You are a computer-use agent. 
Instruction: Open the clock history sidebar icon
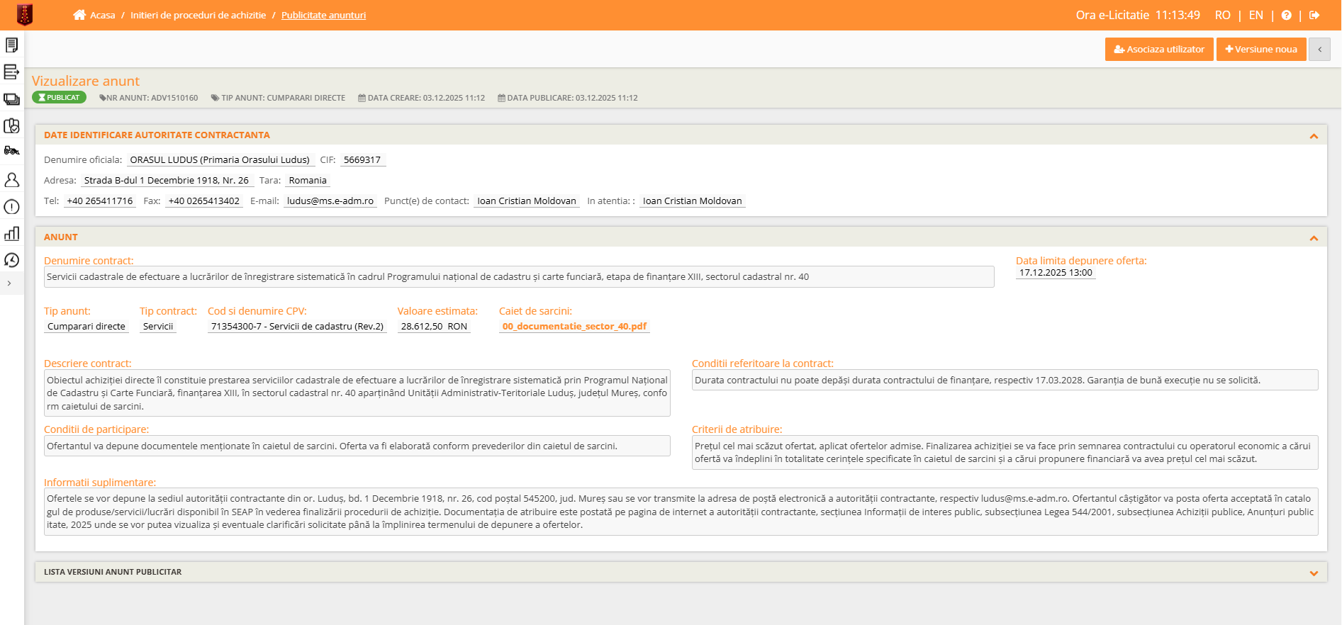(11, 260)
